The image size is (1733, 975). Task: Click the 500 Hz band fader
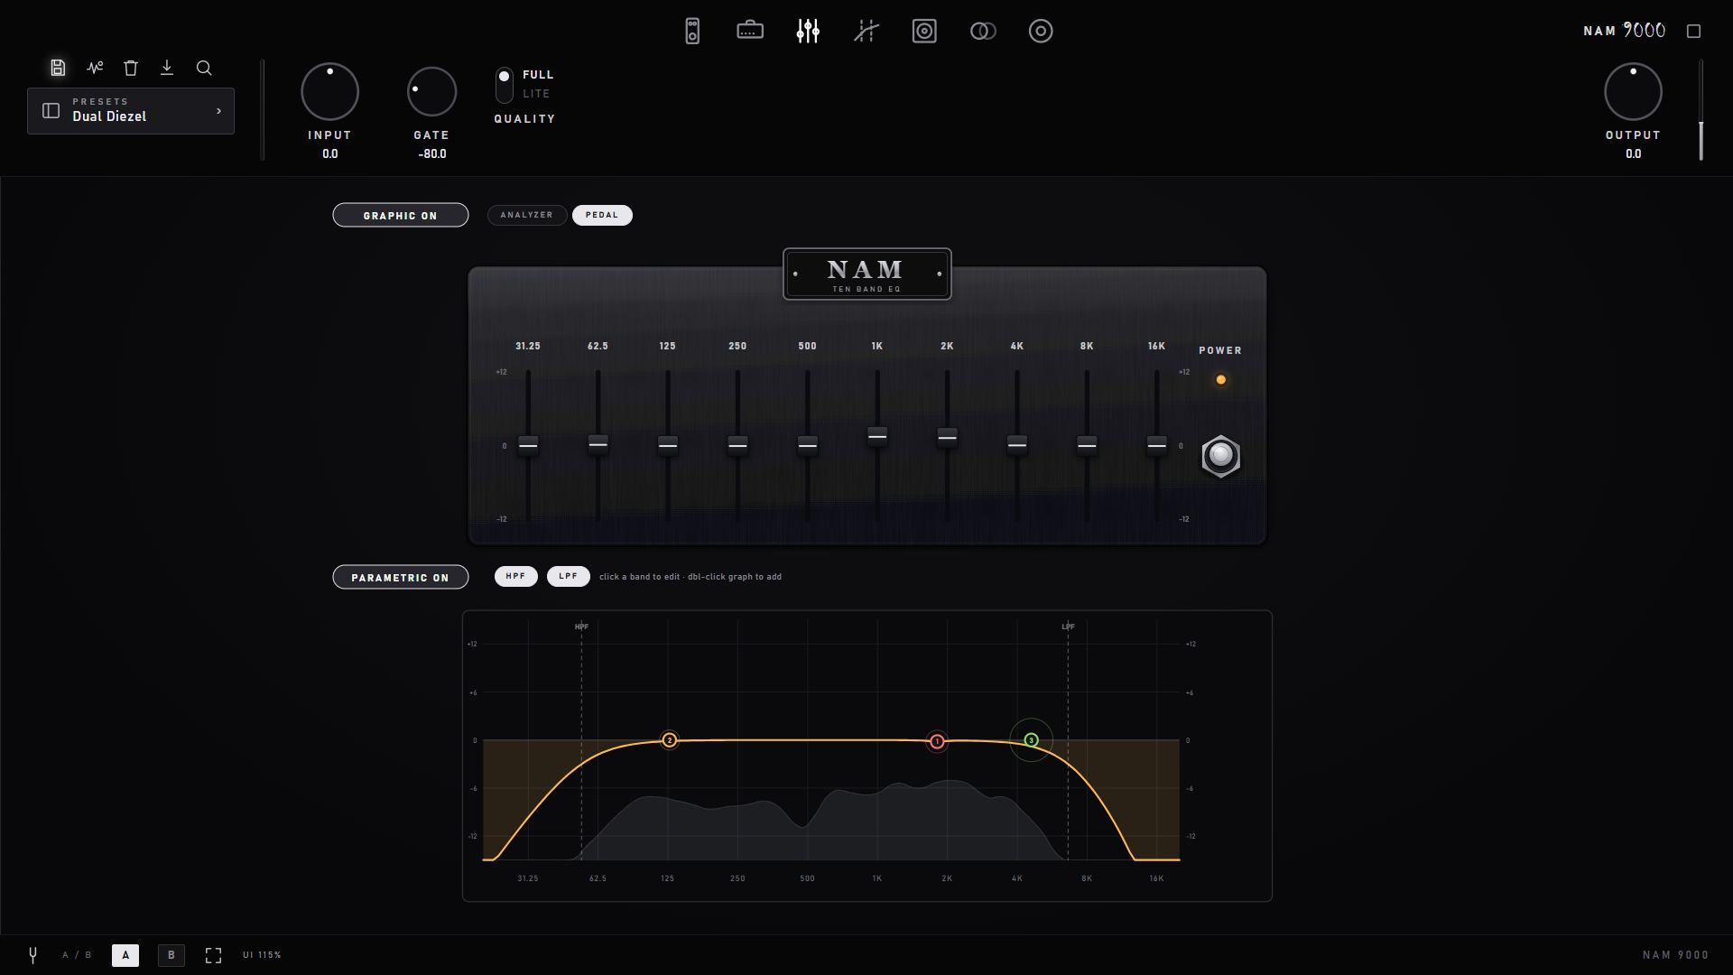pyautogui.click(x=808, y=445)
